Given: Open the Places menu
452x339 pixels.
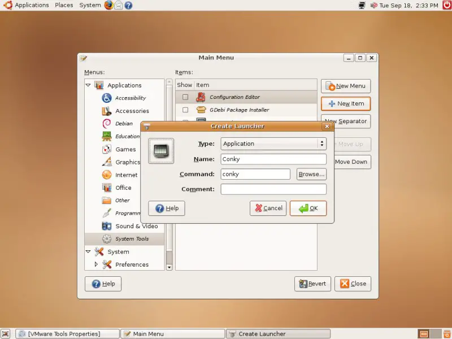Looking at the screenshot, I should [x=64, y=5].
